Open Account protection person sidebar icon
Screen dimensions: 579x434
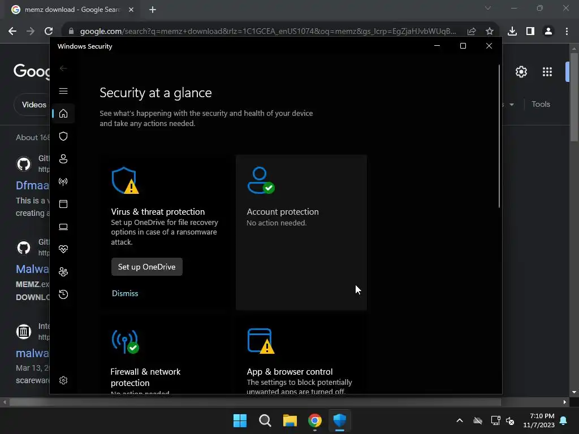point(63,159)
